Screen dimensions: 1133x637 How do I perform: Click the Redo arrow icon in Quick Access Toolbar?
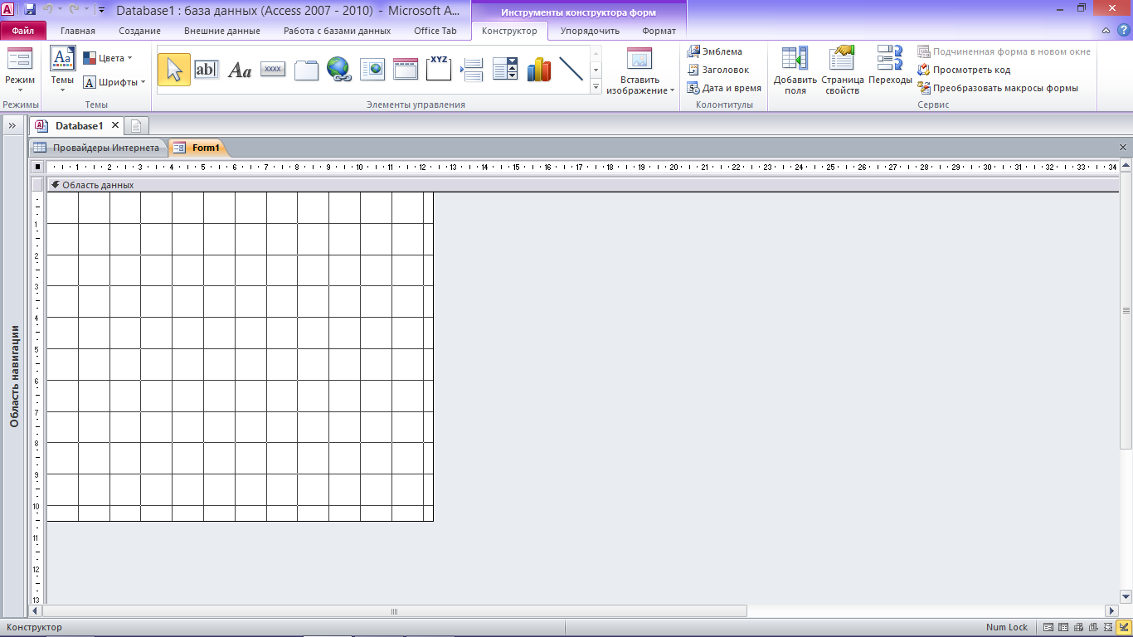(74, 10)
